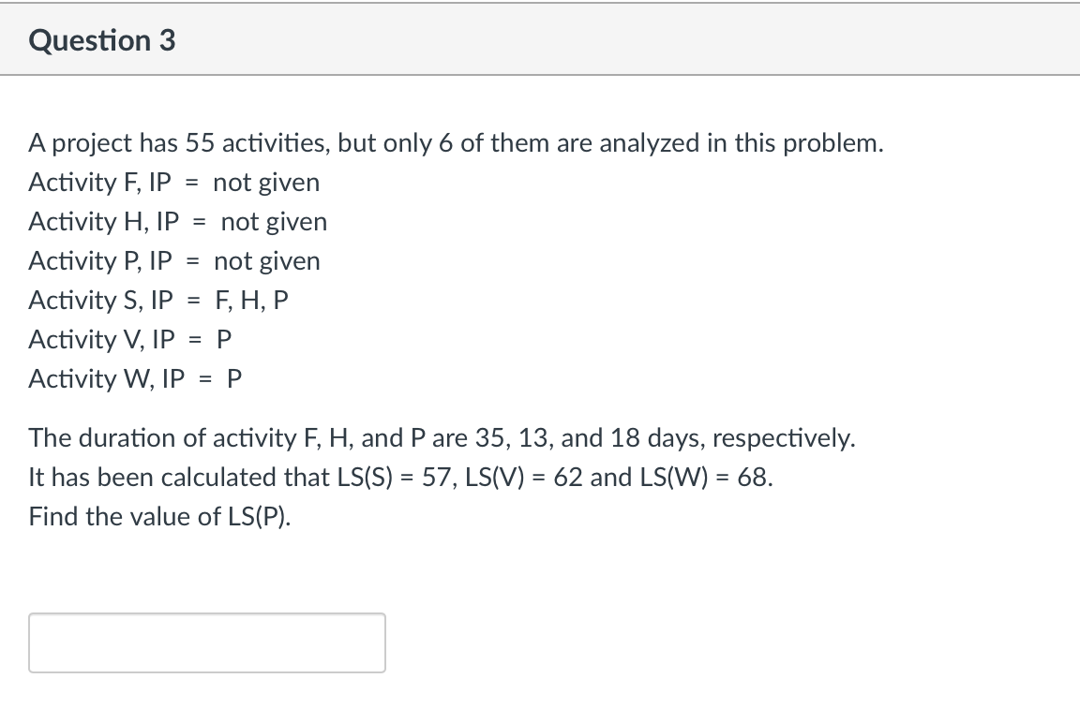The image size is (1080, 708).
Task: Click the Activity H, IP line
Action: [x=178, y=222]
